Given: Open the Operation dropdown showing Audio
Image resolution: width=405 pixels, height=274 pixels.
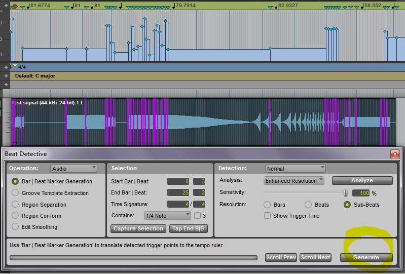Looking at the screenshot, I should click(73, 168).
